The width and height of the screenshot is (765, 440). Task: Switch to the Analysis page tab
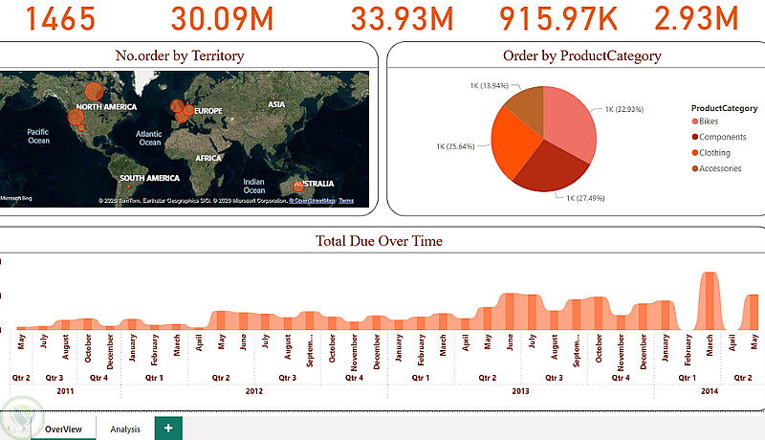[125, 429]
